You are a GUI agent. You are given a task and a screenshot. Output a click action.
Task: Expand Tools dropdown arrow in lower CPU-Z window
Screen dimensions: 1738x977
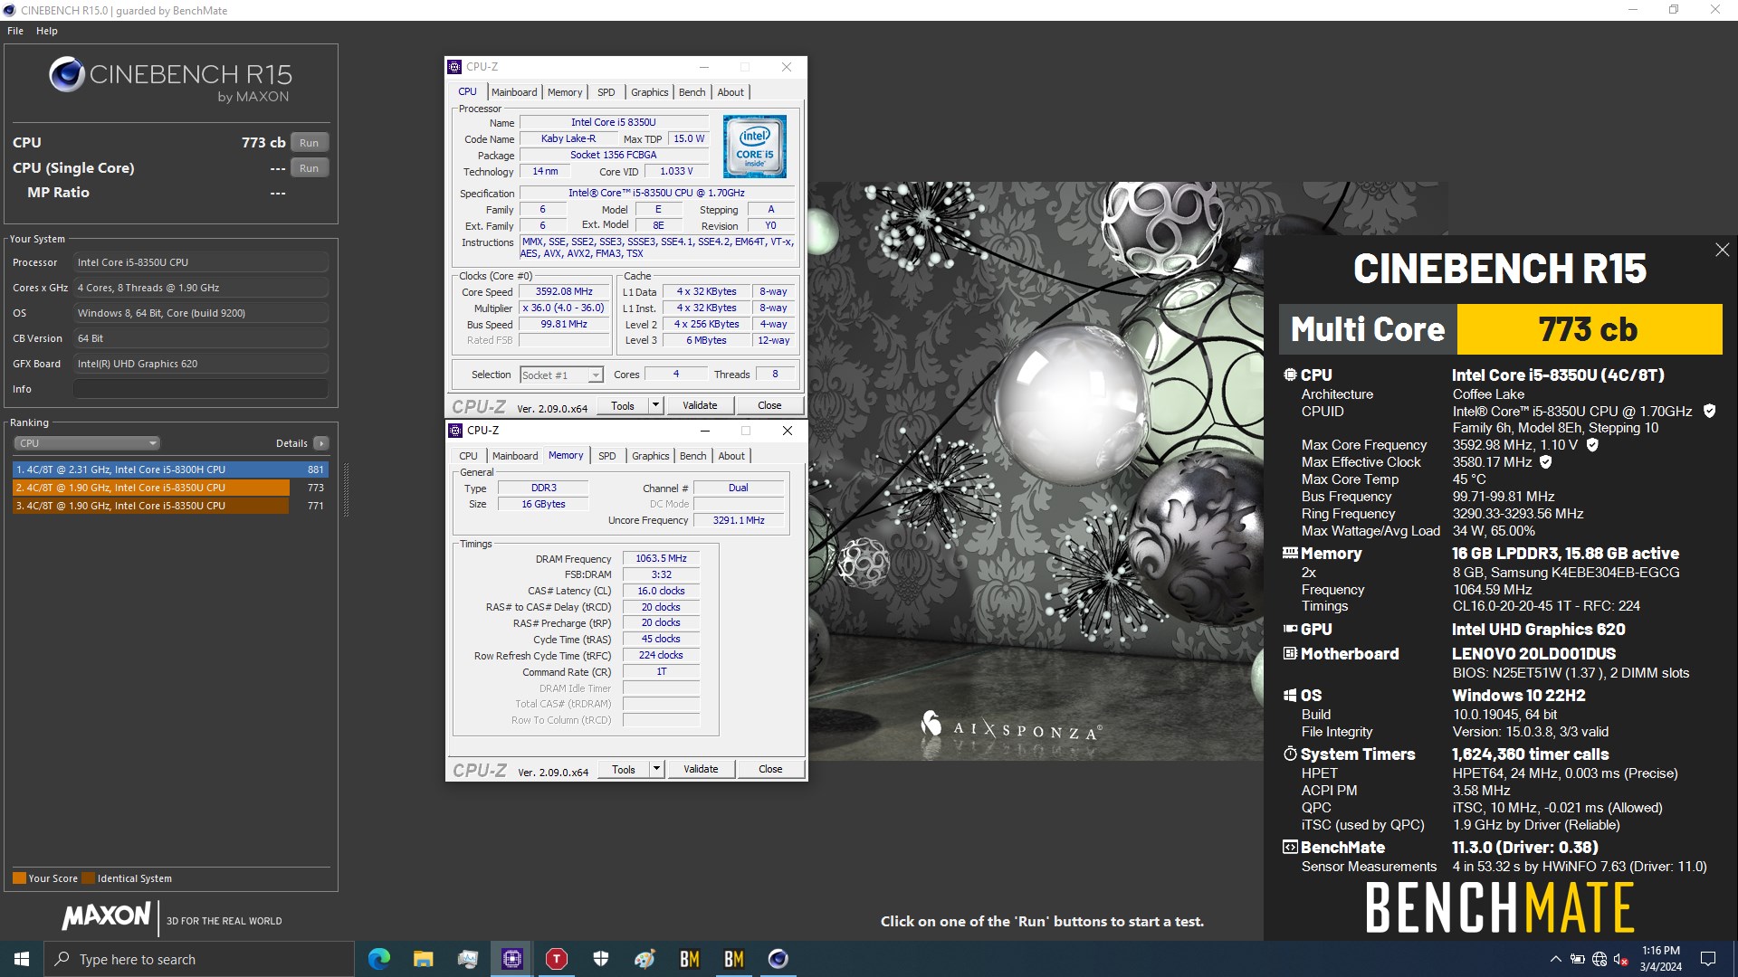(x=657, y=769)
